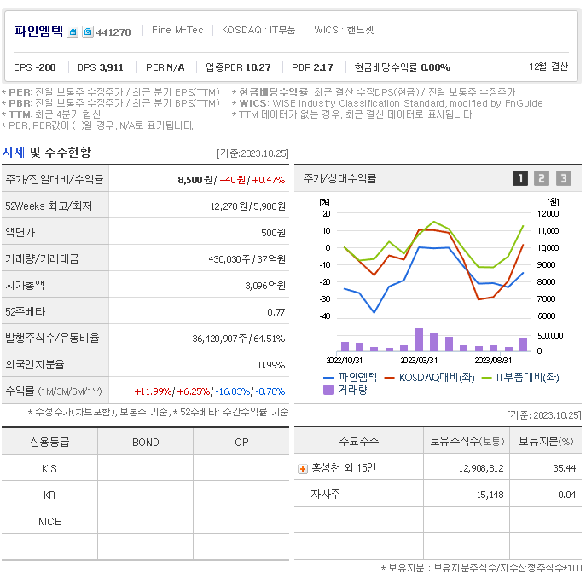Click the stock price 8,500원 cell
This screenshot has height=585, width=586.
(x=195, y=180)
